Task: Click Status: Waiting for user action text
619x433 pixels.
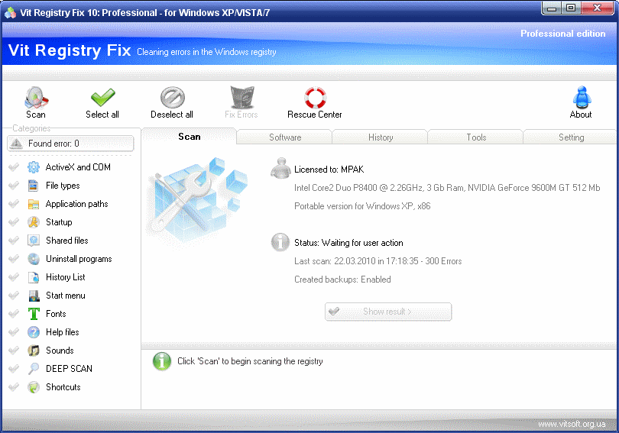Action: tap(348, 243)
